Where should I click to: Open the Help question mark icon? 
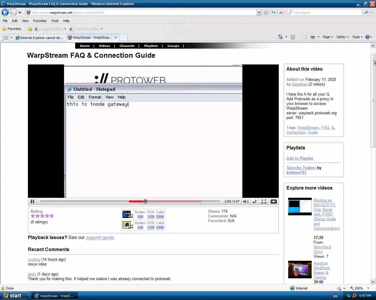(x=367, y=37)
